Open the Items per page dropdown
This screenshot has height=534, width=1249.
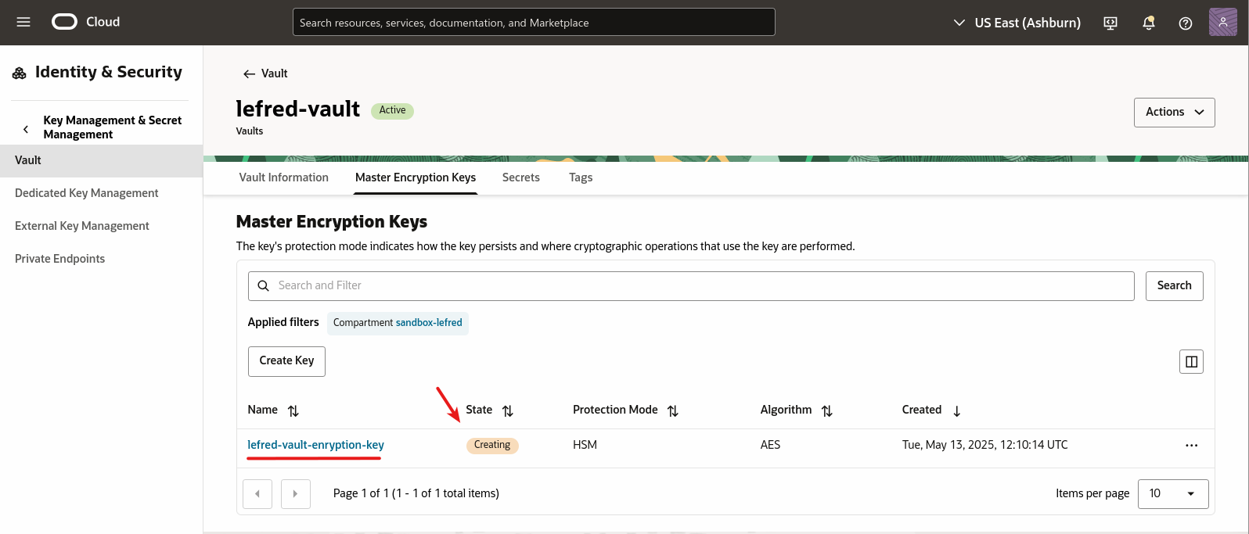[x=1172, y=493]
